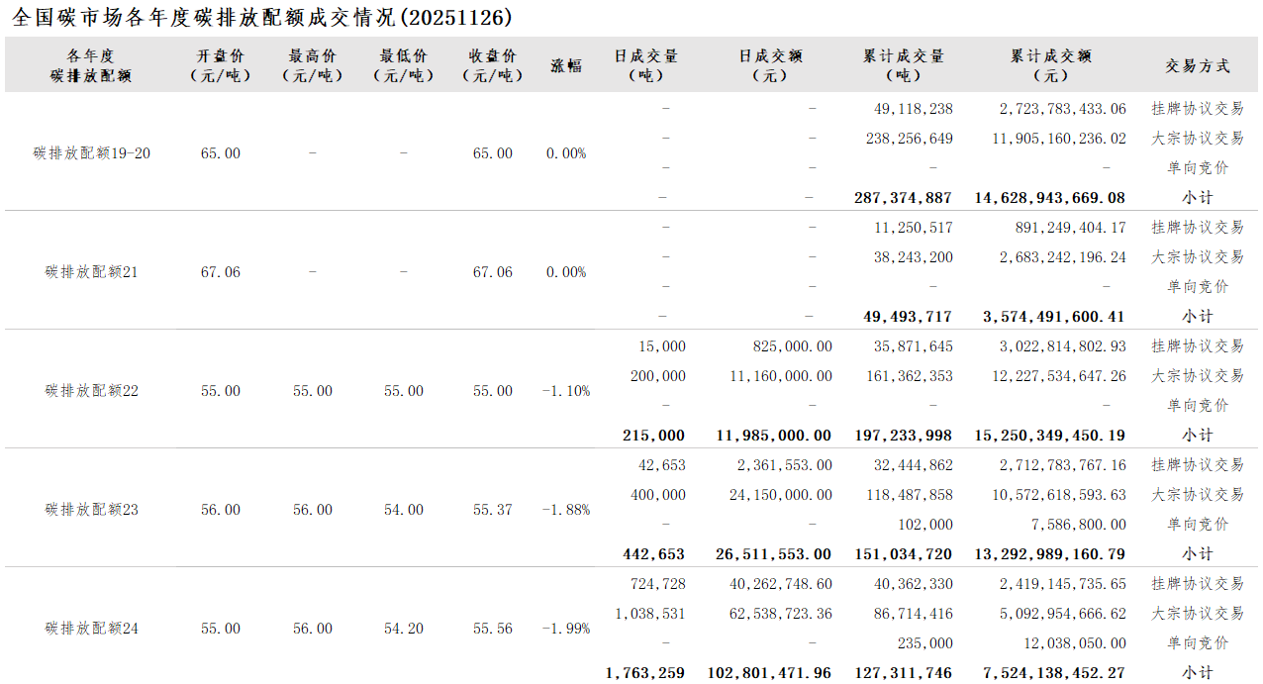Select the 碳排放配额21 row label
The image size is (1263, 684).
point(92,272)
